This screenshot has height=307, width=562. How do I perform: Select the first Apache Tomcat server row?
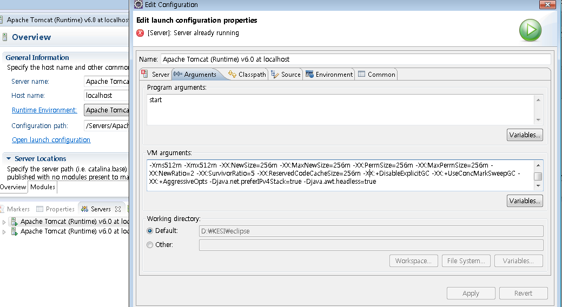click(x=70, y=222)
